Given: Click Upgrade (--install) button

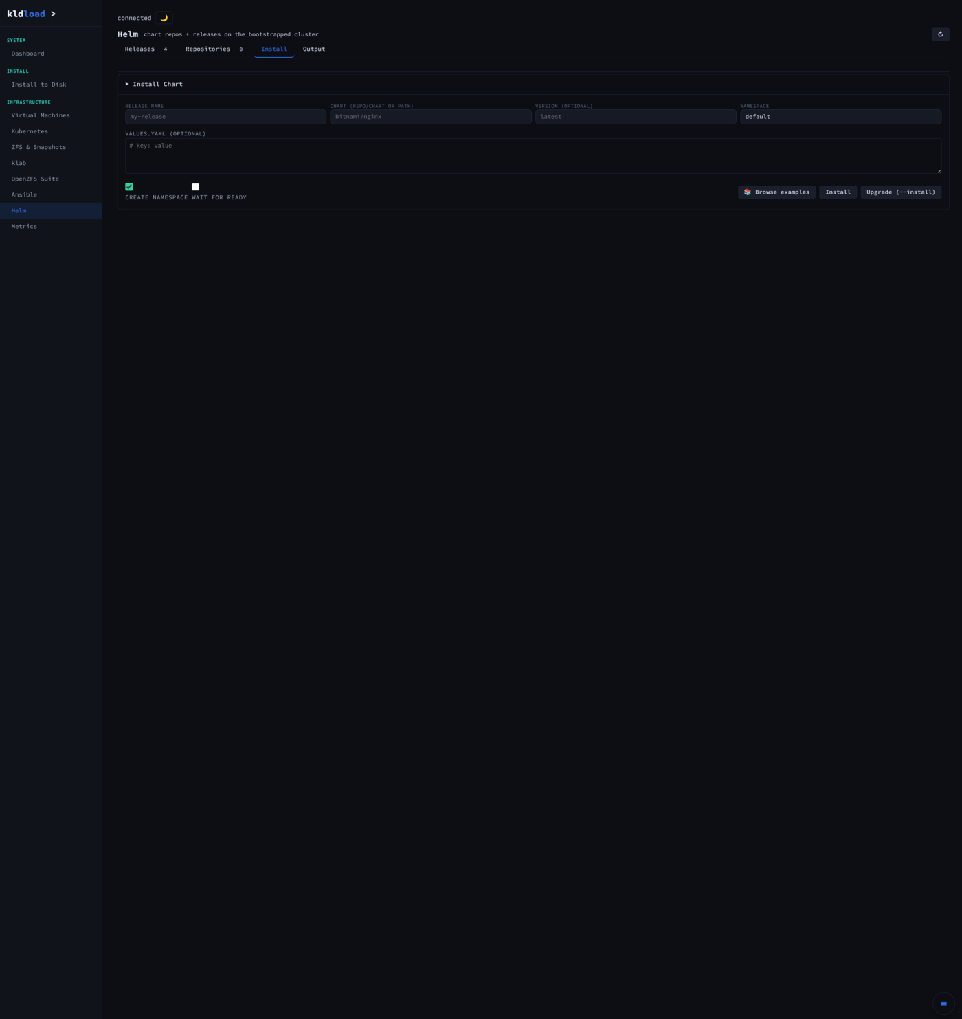Looking at the screenshot, I should [x=901, y=192].
